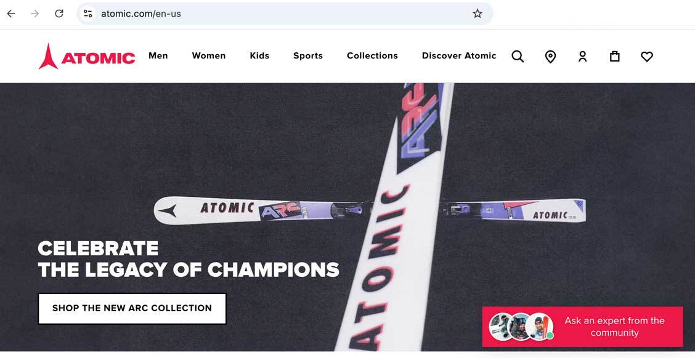Reload the page with refresh icon

[x=59, y=14]
